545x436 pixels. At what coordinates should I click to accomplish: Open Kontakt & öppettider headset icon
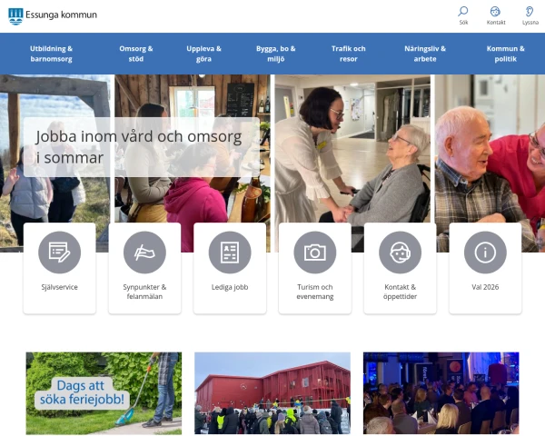point(400,253)
